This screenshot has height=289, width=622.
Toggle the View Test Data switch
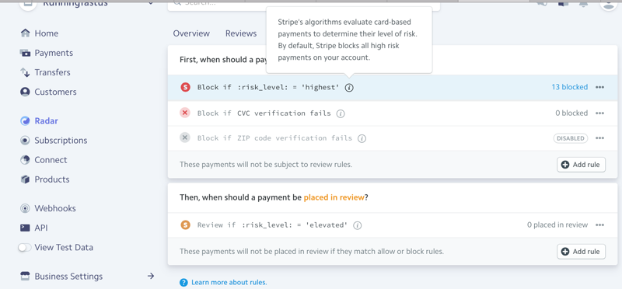[25, 247]
